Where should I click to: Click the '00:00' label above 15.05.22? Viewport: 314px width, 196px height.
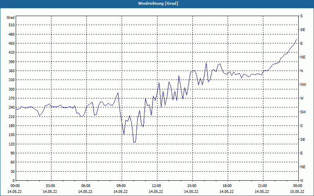click(298, 186)
